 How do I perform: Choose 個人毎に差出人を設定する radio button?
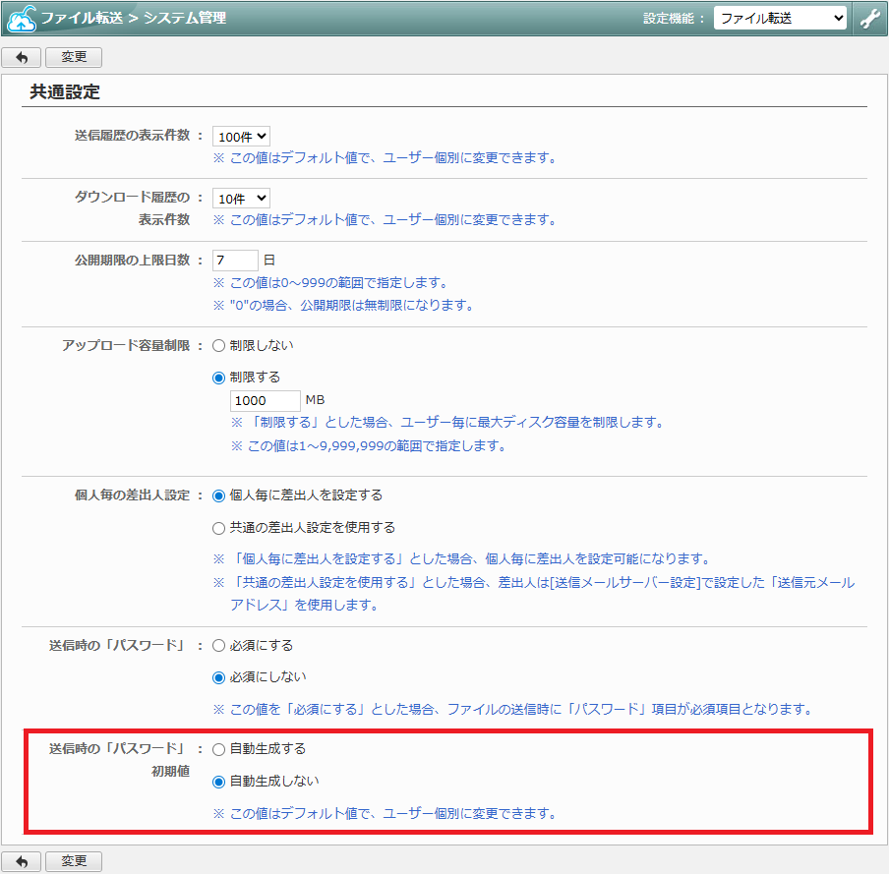click(x=219, y=495)
